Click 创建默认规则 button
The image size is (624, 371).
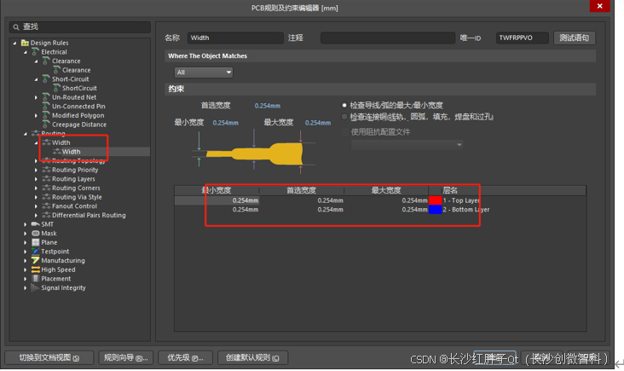pos(252,357)
